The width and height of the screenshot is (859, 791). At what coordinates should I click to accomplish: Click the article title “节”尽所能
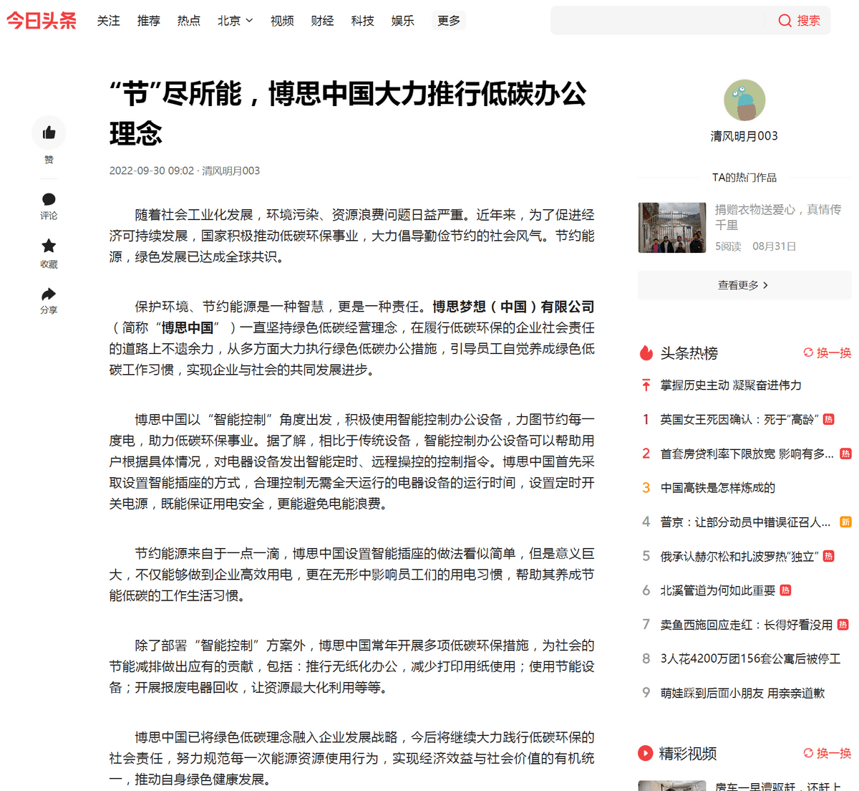click(x=349, y=113)
